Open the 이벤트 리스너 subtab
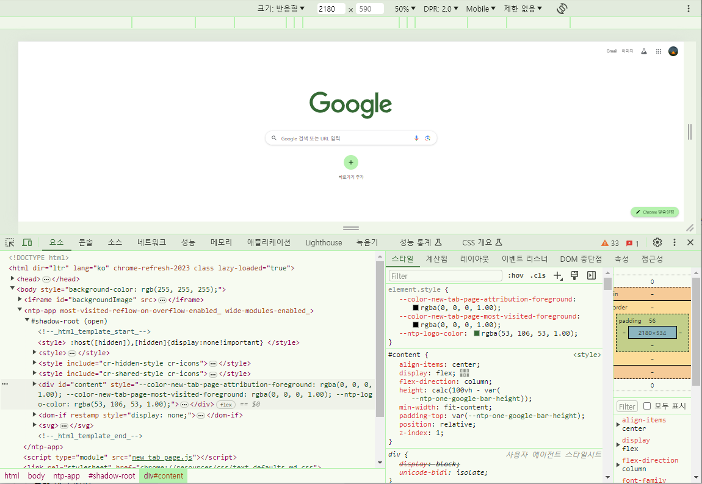 tap(524, 259)
